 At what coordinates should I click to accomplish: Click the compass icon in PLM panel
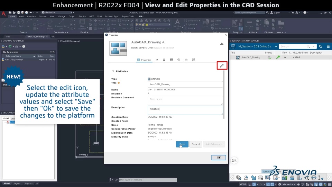point(233,46)
